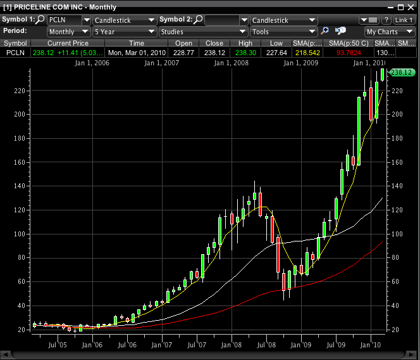420x360 pixels.
Task: Click the Link 1 button
Action: (x=404, y=20)
